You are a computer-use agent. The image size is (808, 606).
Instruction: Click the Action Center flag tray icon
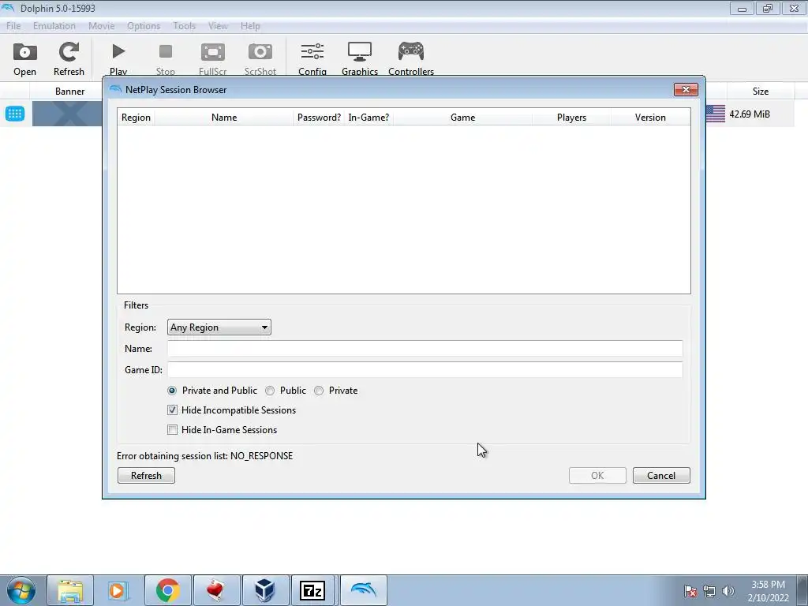690,591
